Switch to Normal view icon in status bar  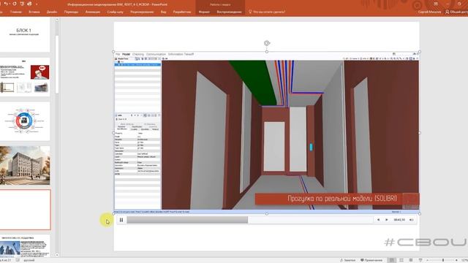pyautogui.click(x=392, y=260)
